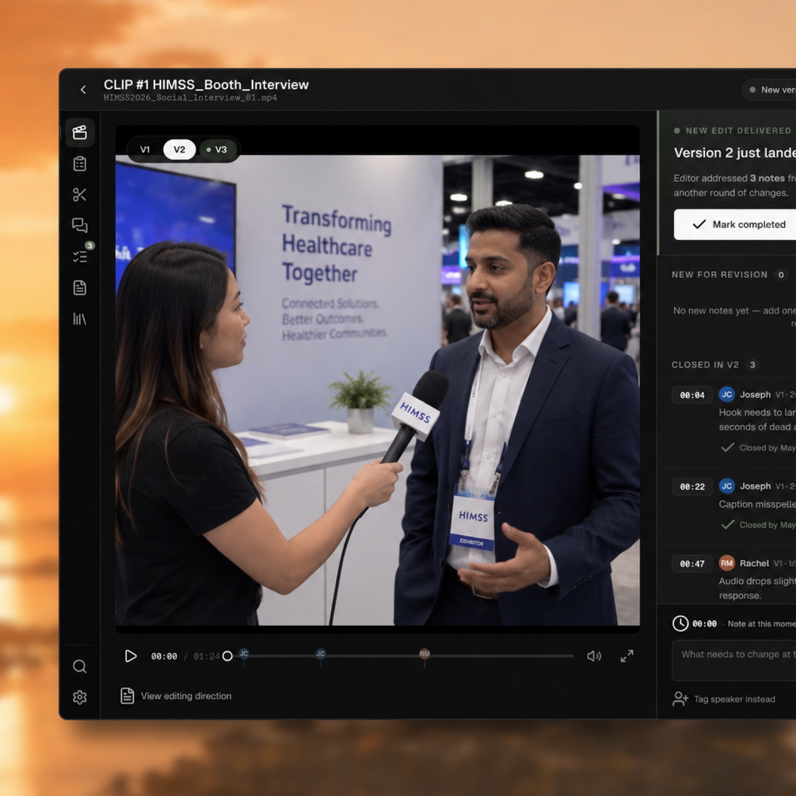This screenshot has height=796, width=796.
Task: Click the author name Rachel on 00:47 note
Action: coord(754,563)
